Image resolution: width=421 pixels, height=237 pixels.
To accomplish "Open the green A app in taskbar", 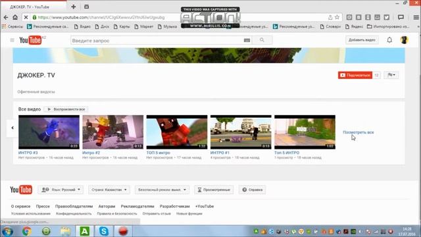I will coord(85,231).
